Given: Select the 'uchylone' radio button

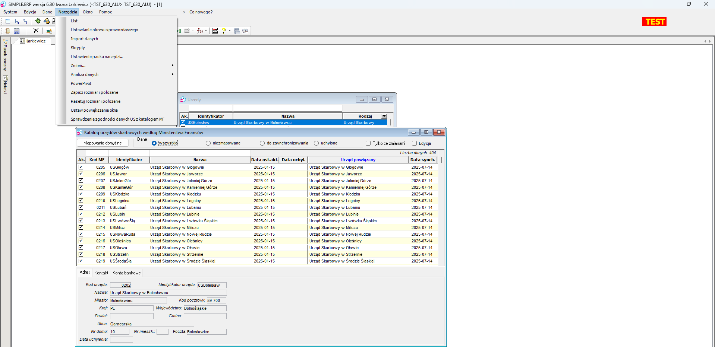Looking at the screenshot, I should click(316, 143).
